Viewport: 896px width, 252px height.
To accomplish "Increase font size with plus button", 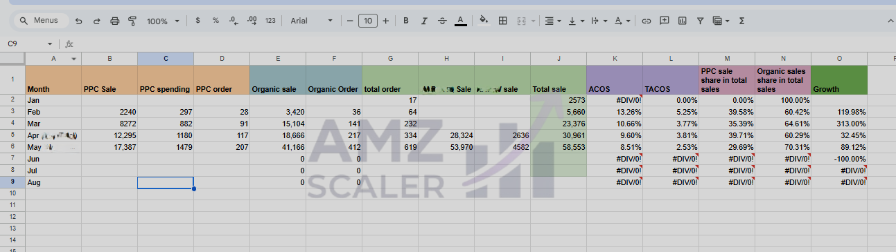I will pyautogui.click(x=386, y=21).
